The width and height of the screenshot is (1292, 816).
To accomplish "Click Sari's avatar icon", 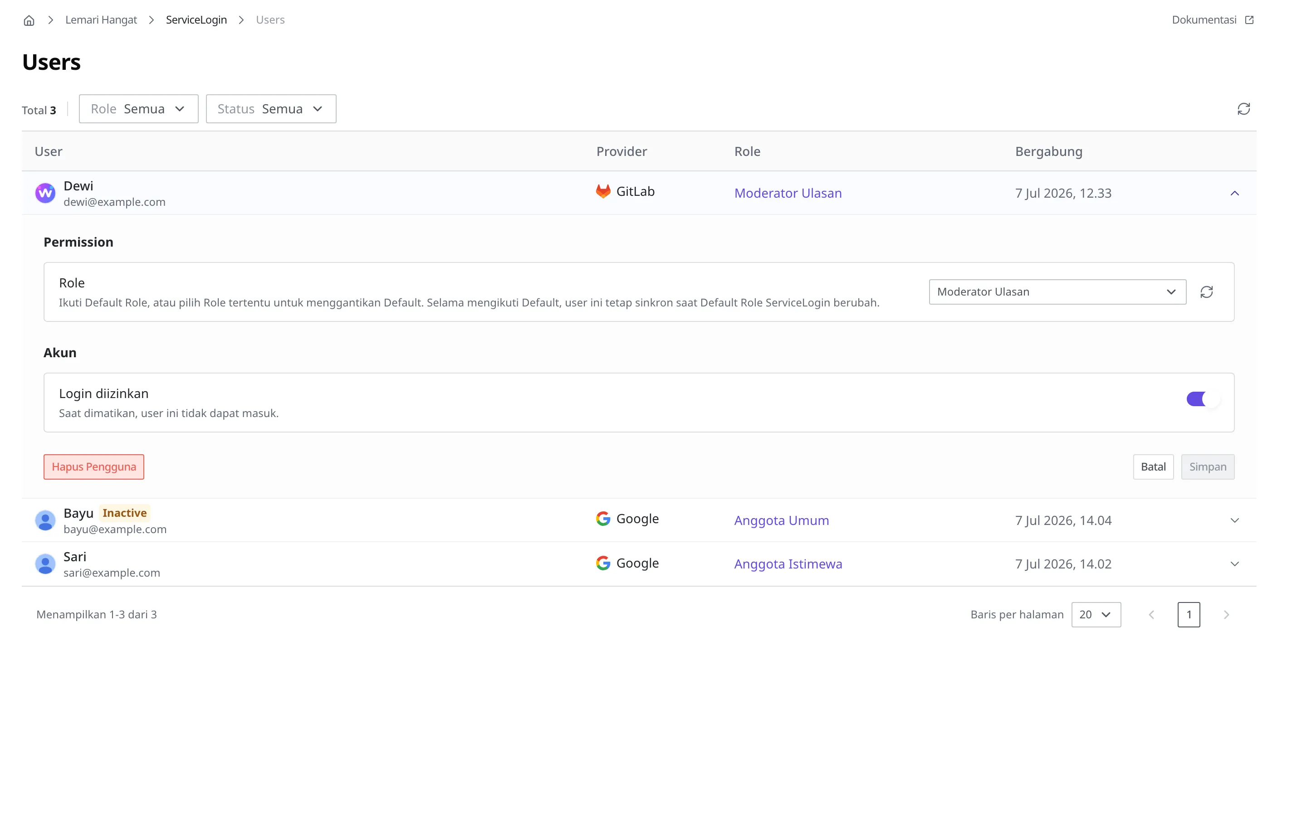I will click(x=45, y=563).
